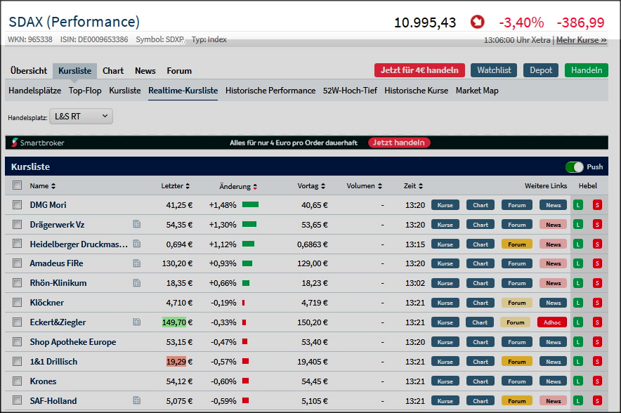Image resolution: width=621 pixels, height=413 pixels.
Task: Click the red Adhoc badge for Eckert&Ziegler
Action: pyautogui.click(x=551, y=322)
